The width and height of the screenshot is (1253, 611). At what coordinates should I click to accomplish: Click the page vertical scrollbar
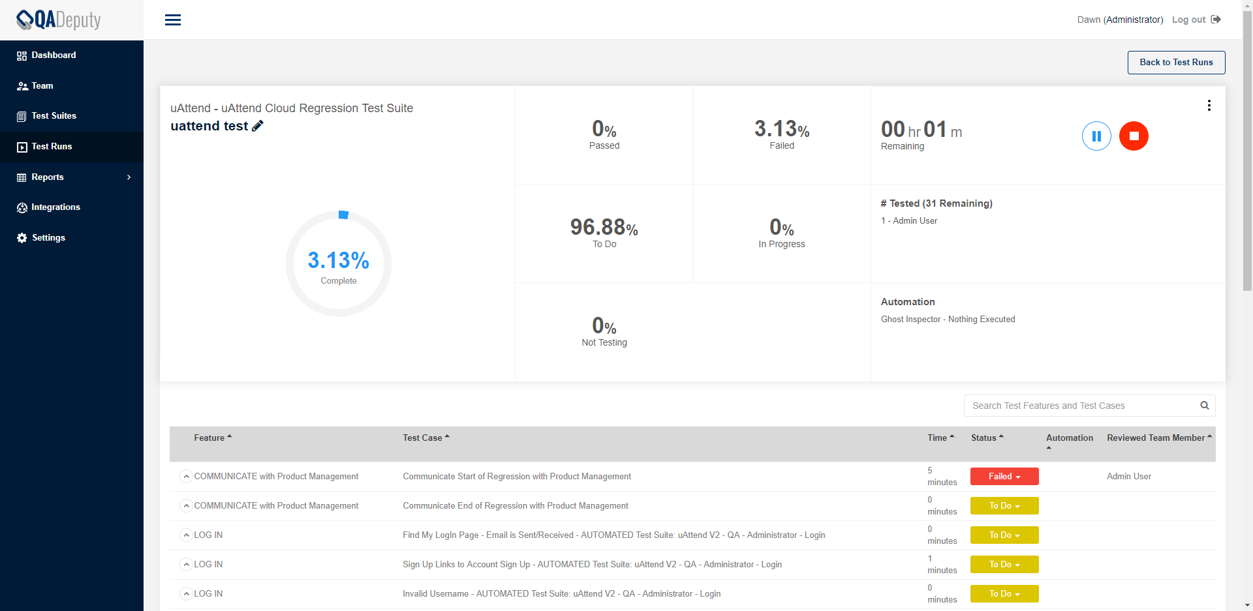point(1247,150)
